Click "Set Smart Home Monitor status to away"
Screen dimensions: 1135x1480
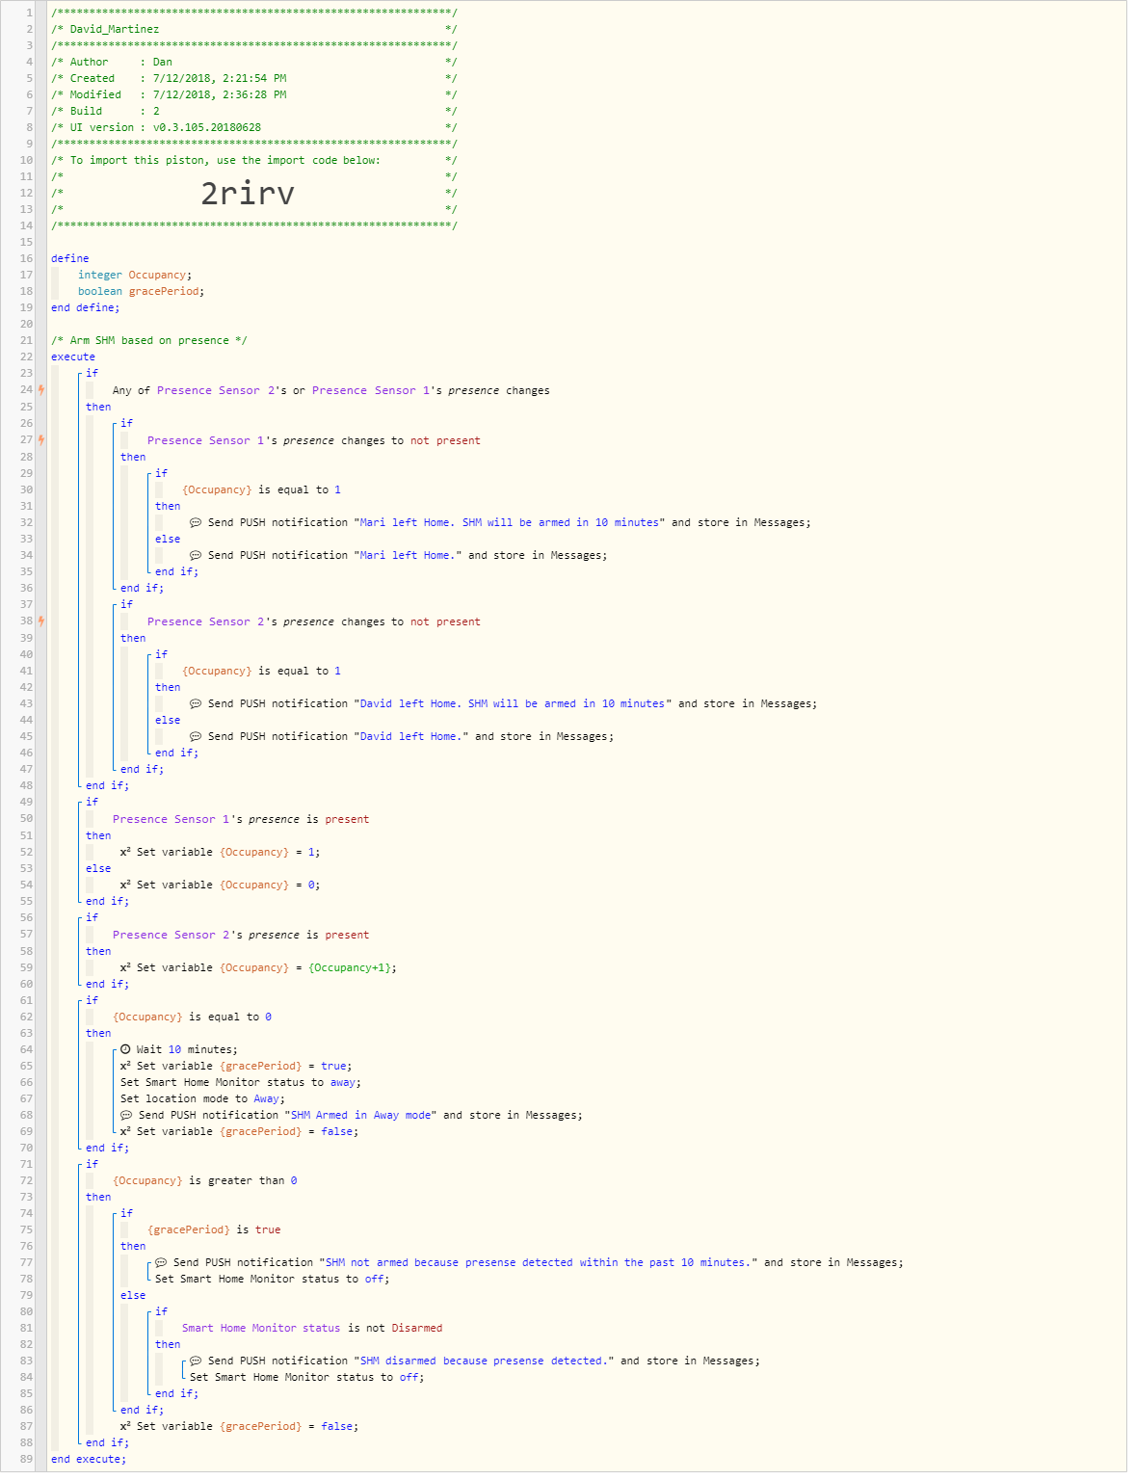tap(241, 1082)
